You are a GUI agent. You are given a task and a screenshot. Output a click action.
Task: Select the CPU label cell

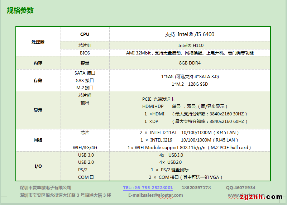[x=85, y=34]
